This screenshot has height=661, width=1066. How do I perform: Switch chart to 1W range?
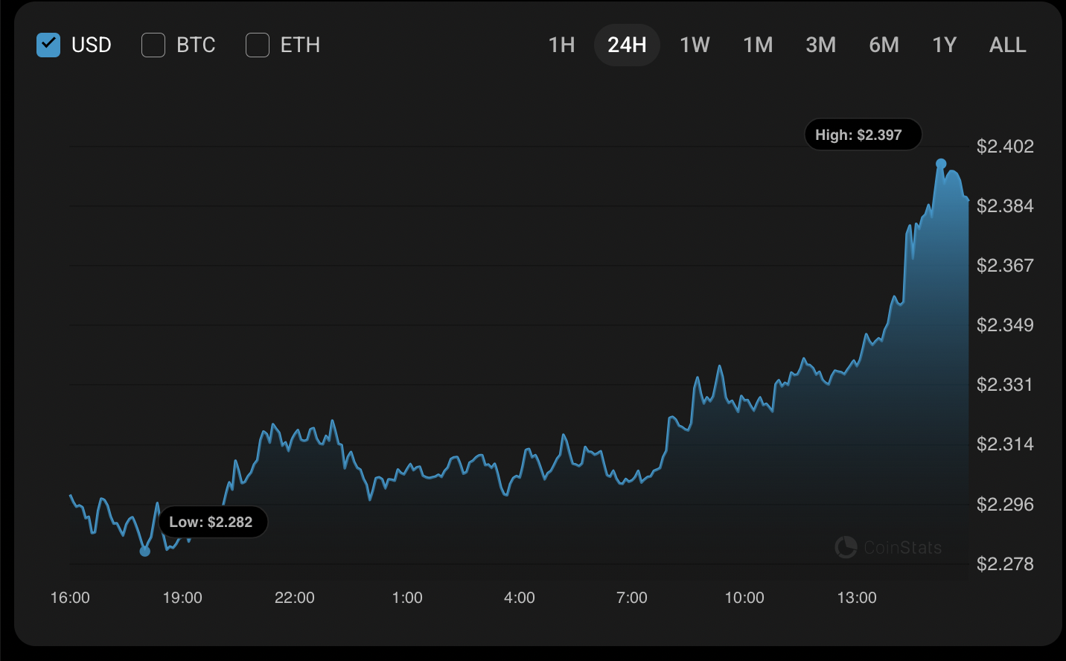(695, 45)
